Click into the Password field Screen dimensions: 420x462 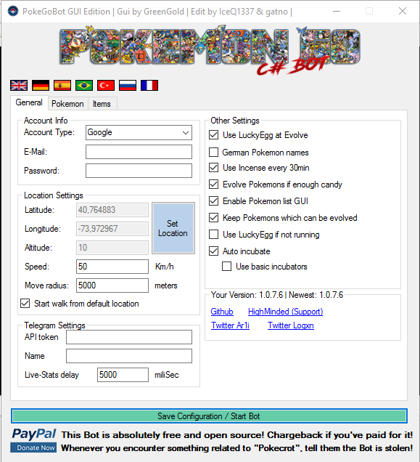click(x=139, y=171)
